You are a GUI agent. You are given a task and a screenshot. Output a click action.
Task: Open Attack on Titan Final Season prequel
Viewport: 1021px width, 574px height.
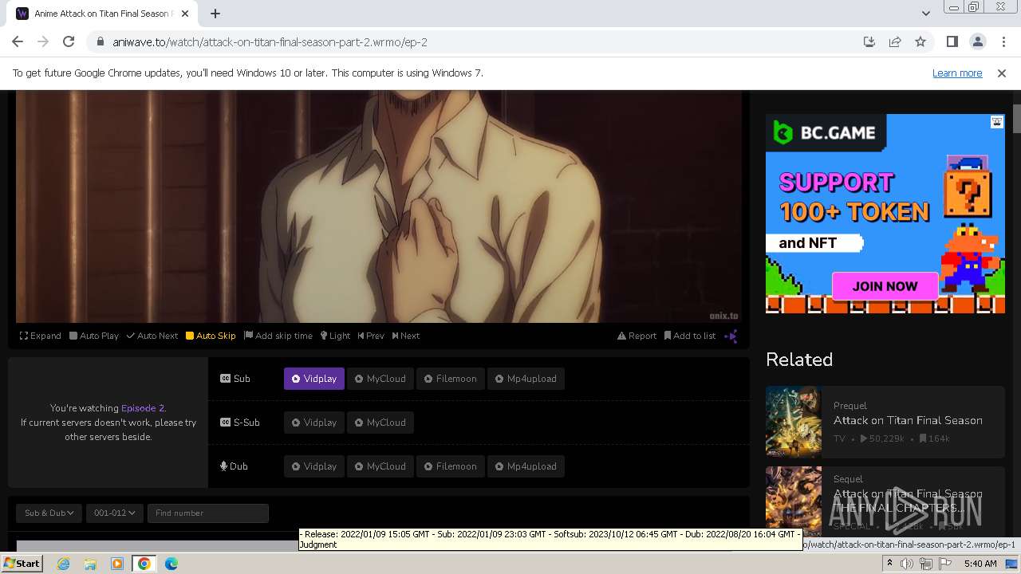tap(908, 420)
